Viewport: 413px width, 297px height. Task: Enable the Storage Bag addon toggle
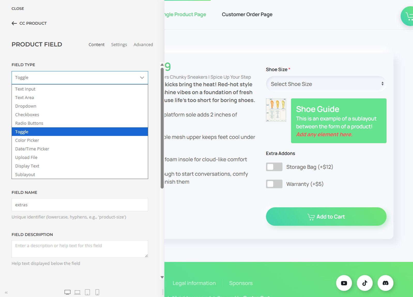(274, 167)
